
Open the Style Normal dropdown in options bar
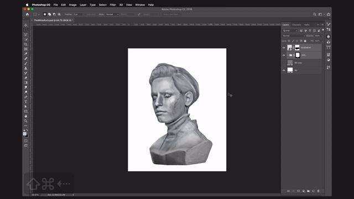click(112, 14)
